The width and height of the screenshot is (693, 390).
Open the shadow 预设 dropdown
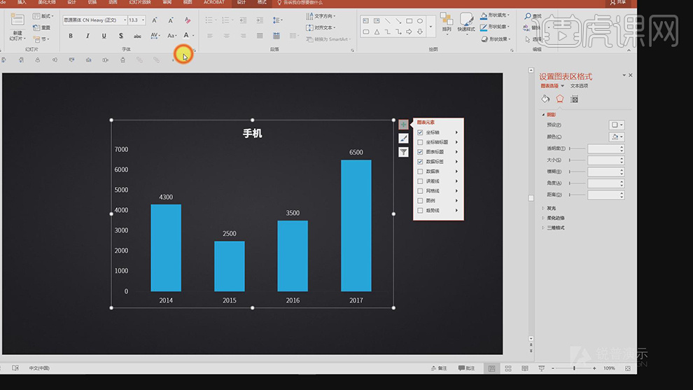[617, 125]
